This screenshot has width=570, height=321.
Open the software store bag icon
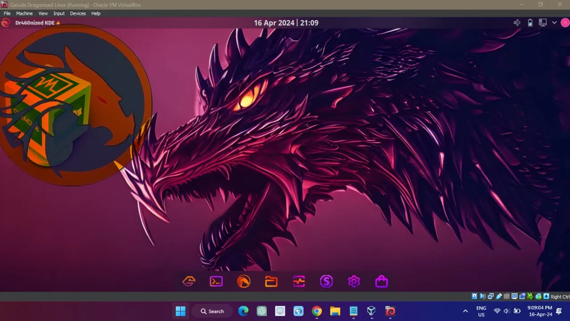(x=382, y=281)
